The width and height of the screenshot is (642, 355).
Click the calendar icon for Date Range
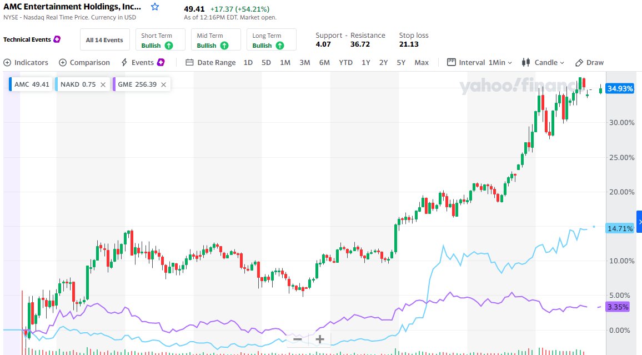[x=189, y=63]
